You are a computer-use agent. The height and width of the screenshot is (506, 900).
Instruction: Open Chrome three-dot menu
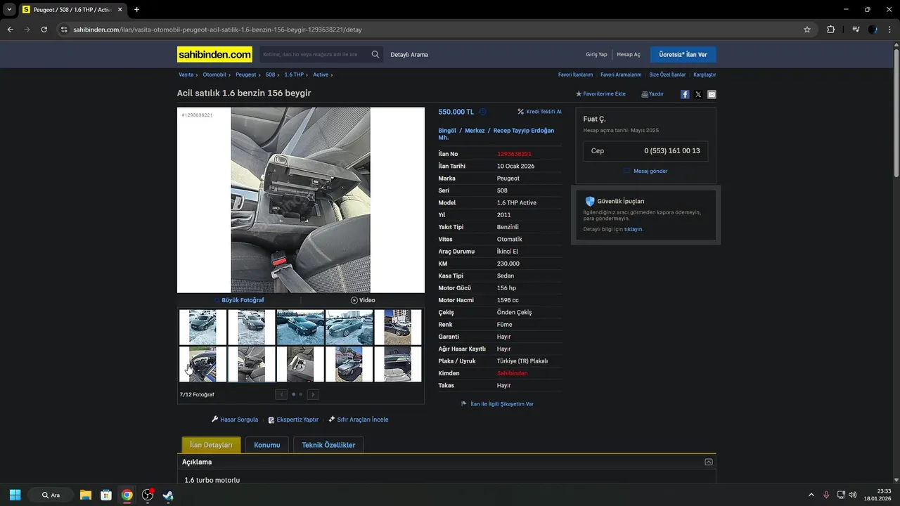pyautogui.click(x=890, y=30)
